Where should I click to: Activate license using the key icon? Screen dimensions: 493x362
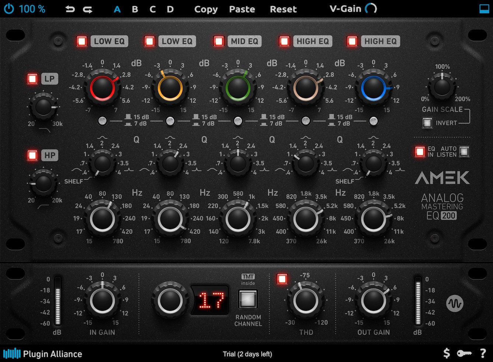[x=465, y=354]
